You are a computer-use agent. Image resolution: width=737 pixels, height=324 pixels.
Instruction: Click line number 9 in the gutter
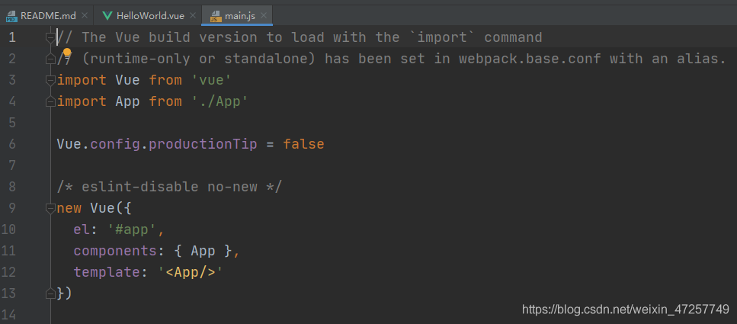11,208
